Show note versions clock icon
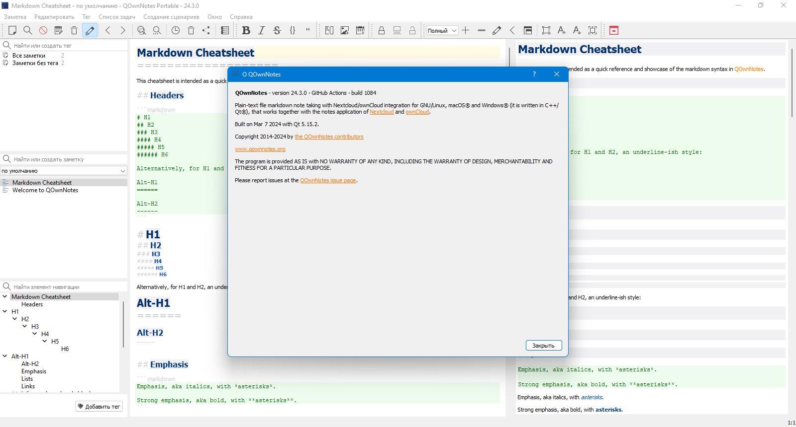 pos(176,30)
